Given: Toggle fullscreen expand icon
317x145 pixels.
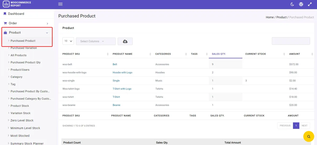Looking at the screenshot, I should 310,4.
